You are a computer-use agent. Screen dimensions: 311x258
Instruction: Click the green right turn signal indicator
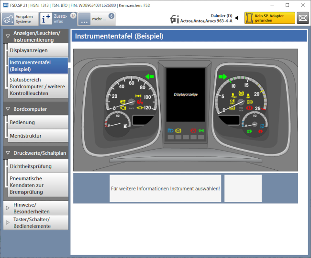coord(222,76)
